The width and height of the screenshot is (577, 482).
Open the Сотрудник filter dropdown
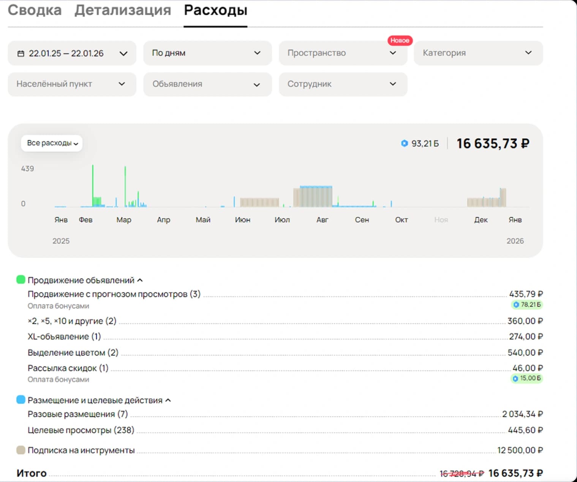click(343, 84)
